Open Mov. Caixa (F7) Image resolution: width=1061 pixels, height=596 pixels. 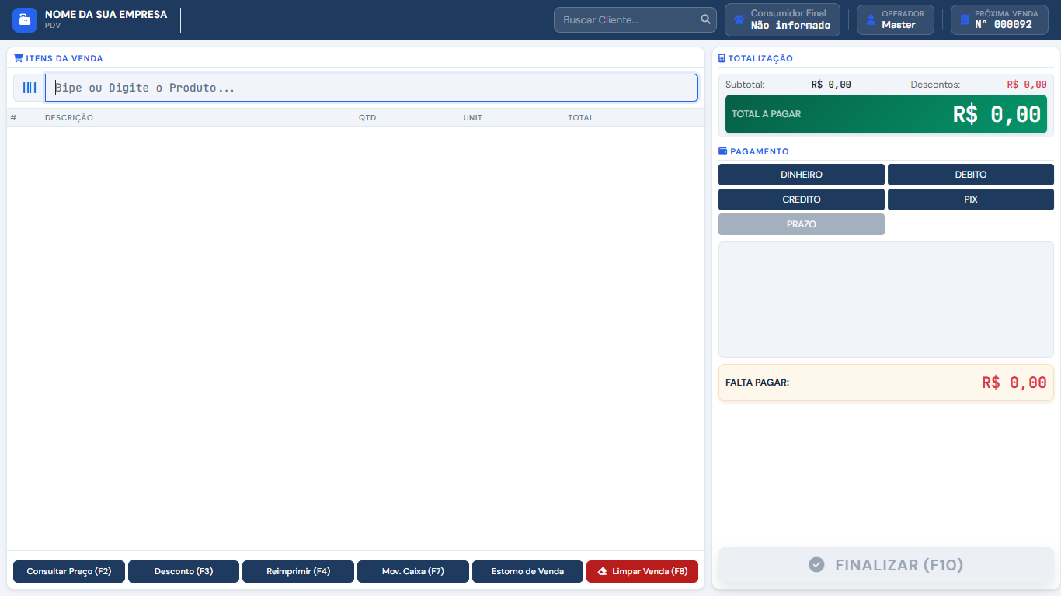pyautogui.click(x=413, y=572)
